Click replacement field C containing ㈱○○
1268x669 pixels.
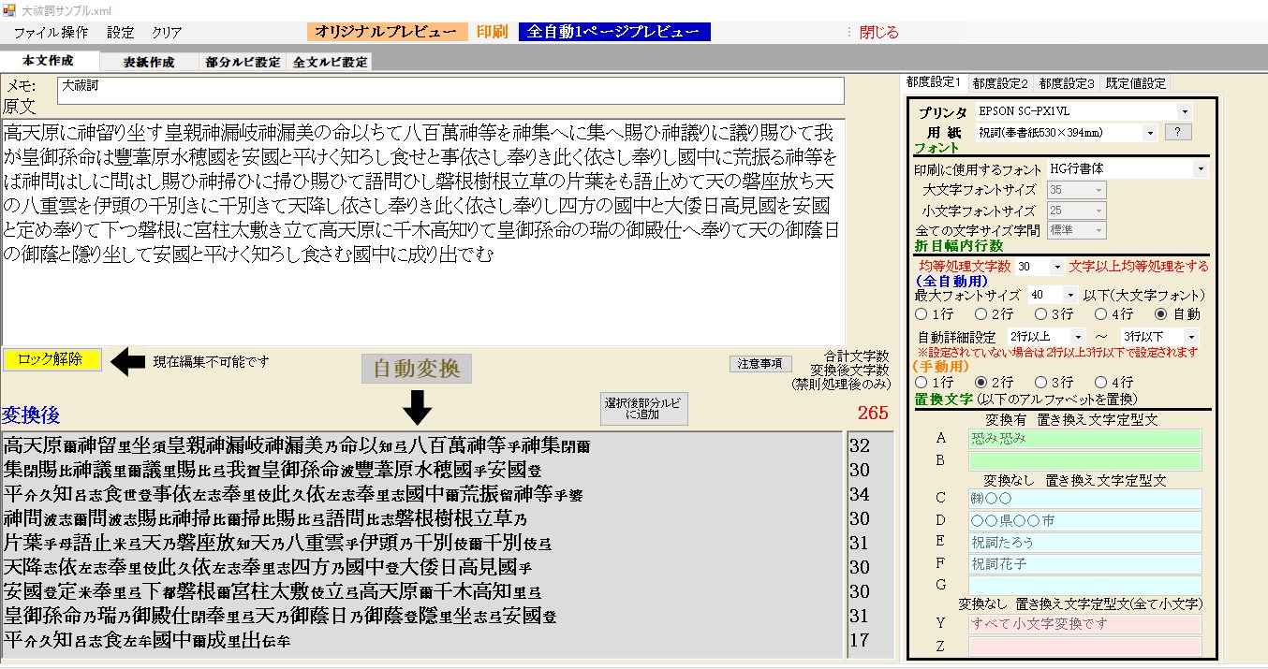pos(1084,498)
